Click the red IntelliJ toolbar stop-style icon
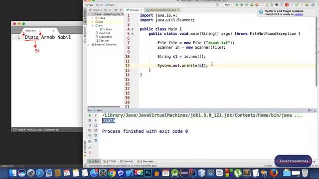The height and width of the screenshot is (179, 319). tap(287, 5)
